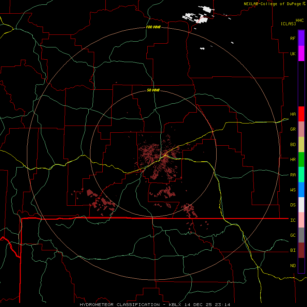Screen dimensions: 307x307
Task: Click the BI dark red legend swatch
Action: point(301,250)
